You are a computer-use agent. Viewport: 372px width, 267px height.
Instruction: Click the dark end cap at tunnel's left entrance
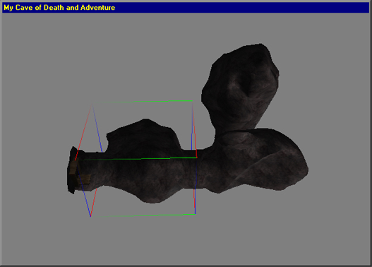pyautogui.click(x=72, y=170)
